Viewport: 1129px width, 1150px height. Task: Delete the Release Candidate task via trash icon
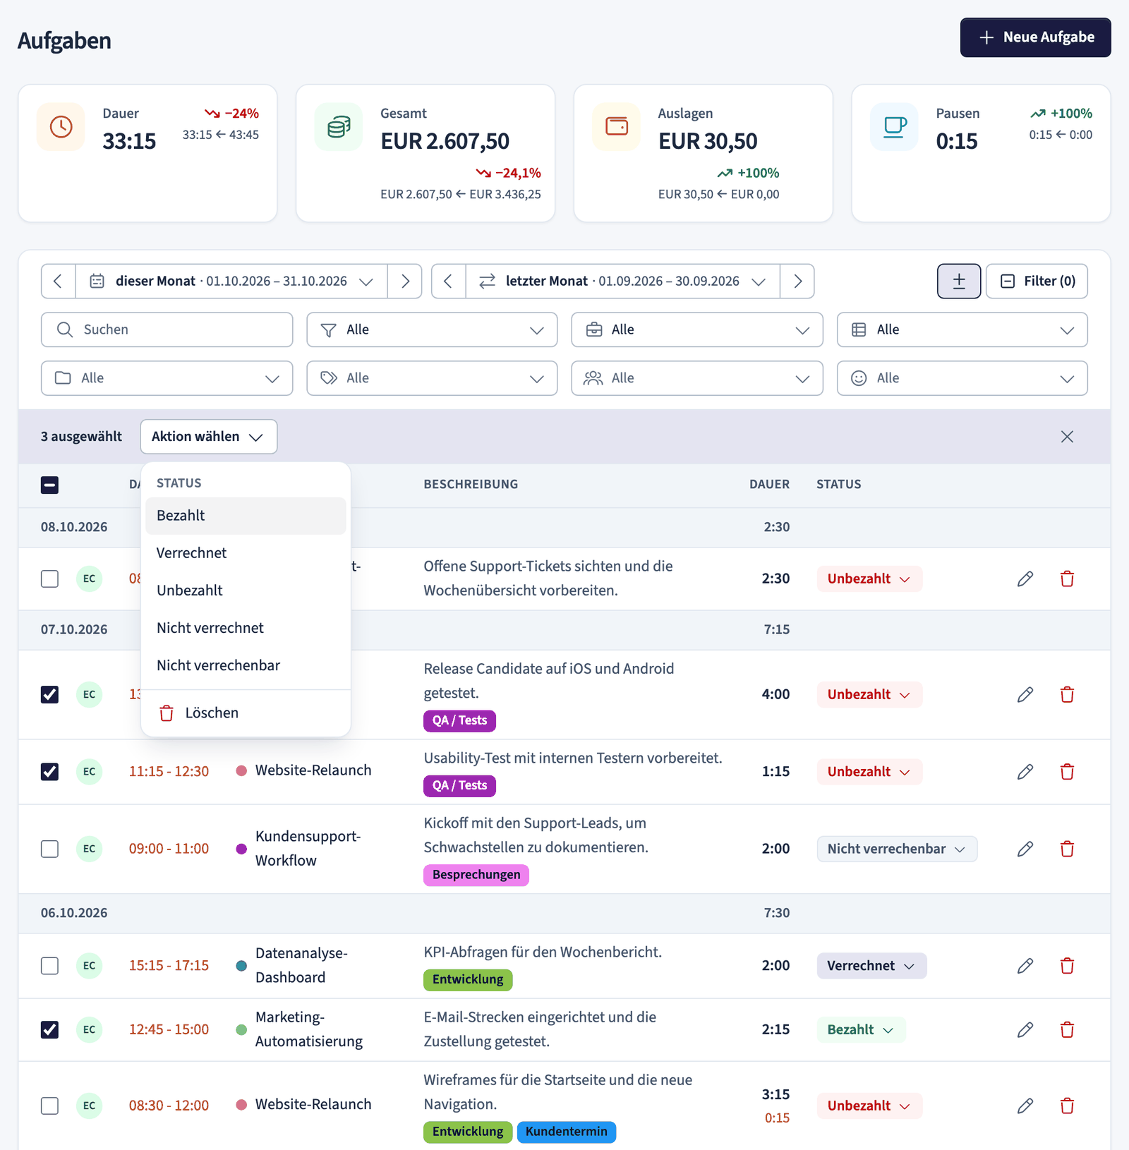point(1067,695)
